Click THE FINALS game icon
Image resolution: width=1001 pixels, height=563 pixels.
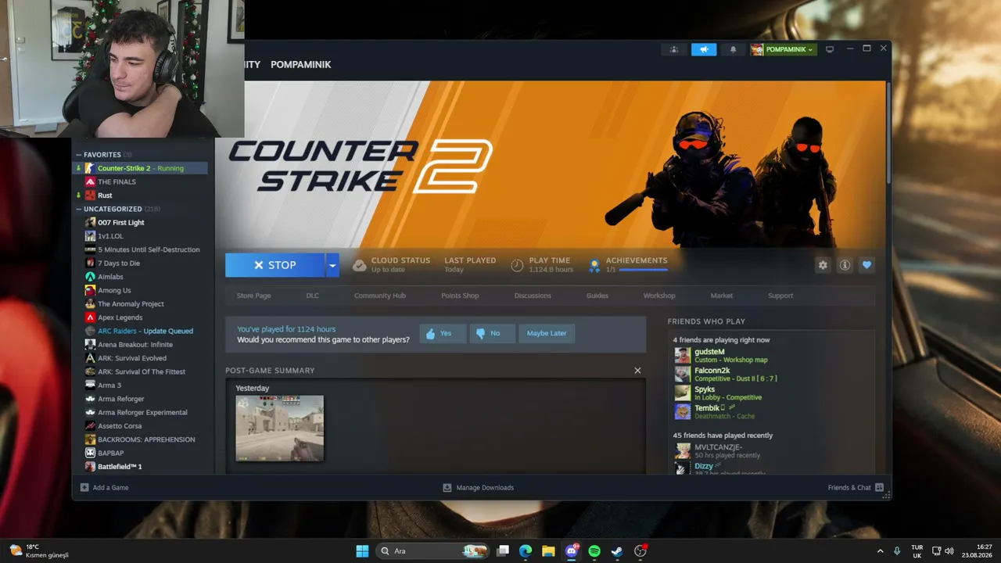pos(90,181)
